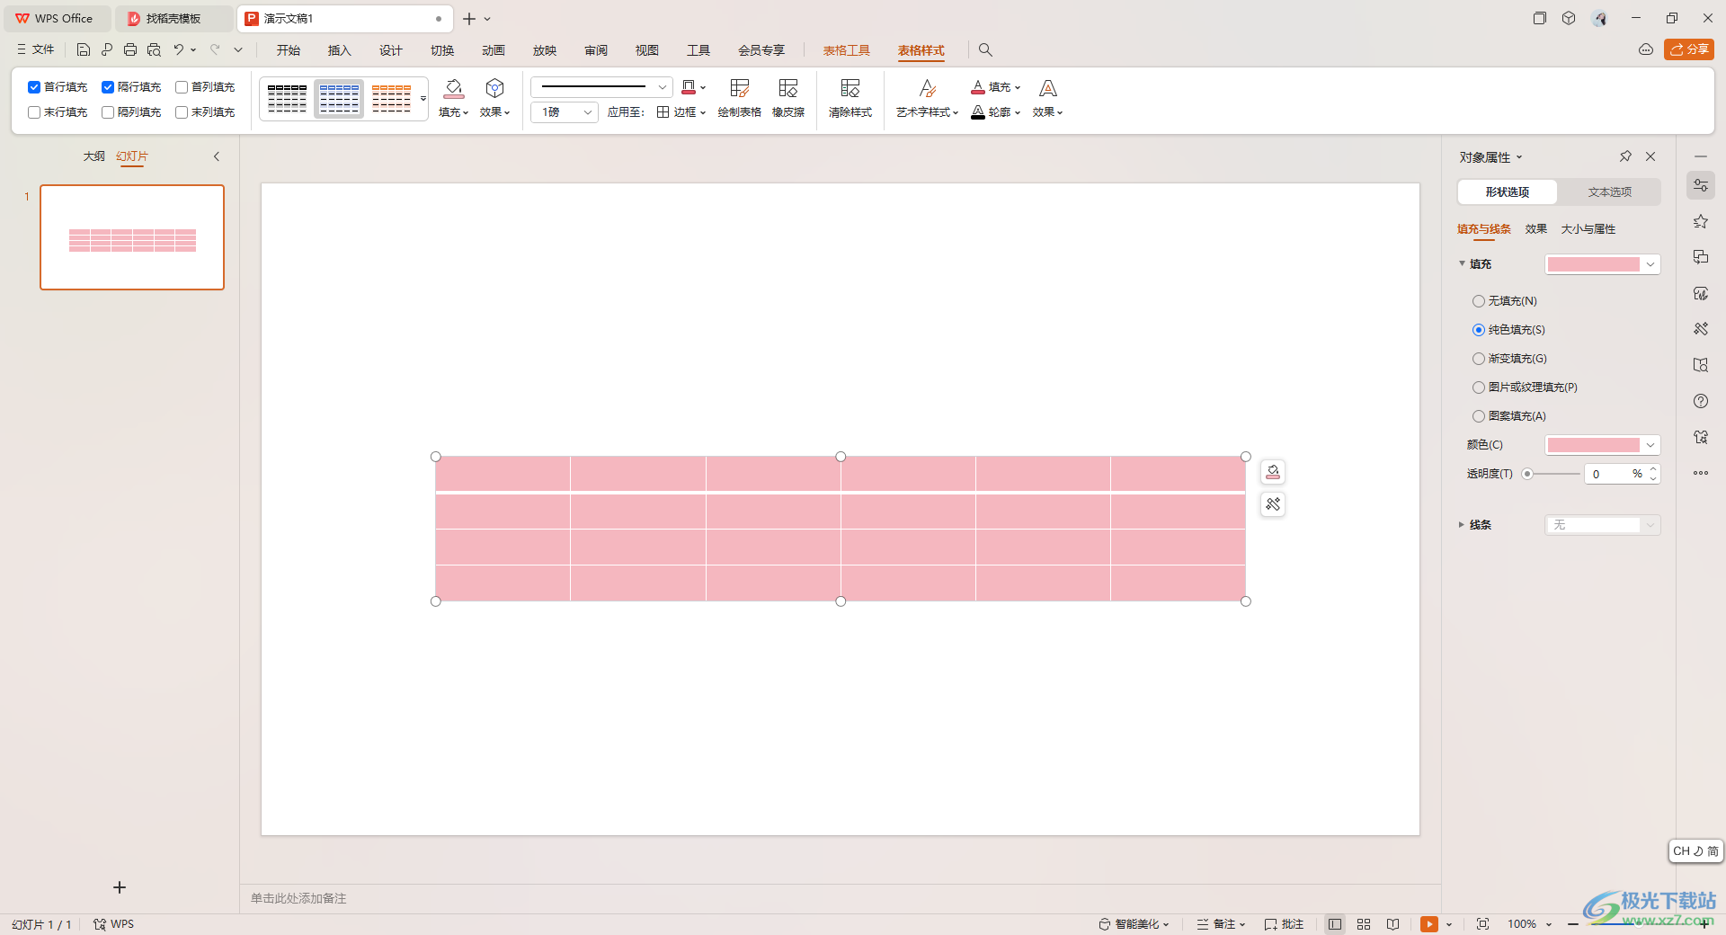Open the 边框 borders dropdown
The width and height of the screenshot is (1726, 935).
681,112
